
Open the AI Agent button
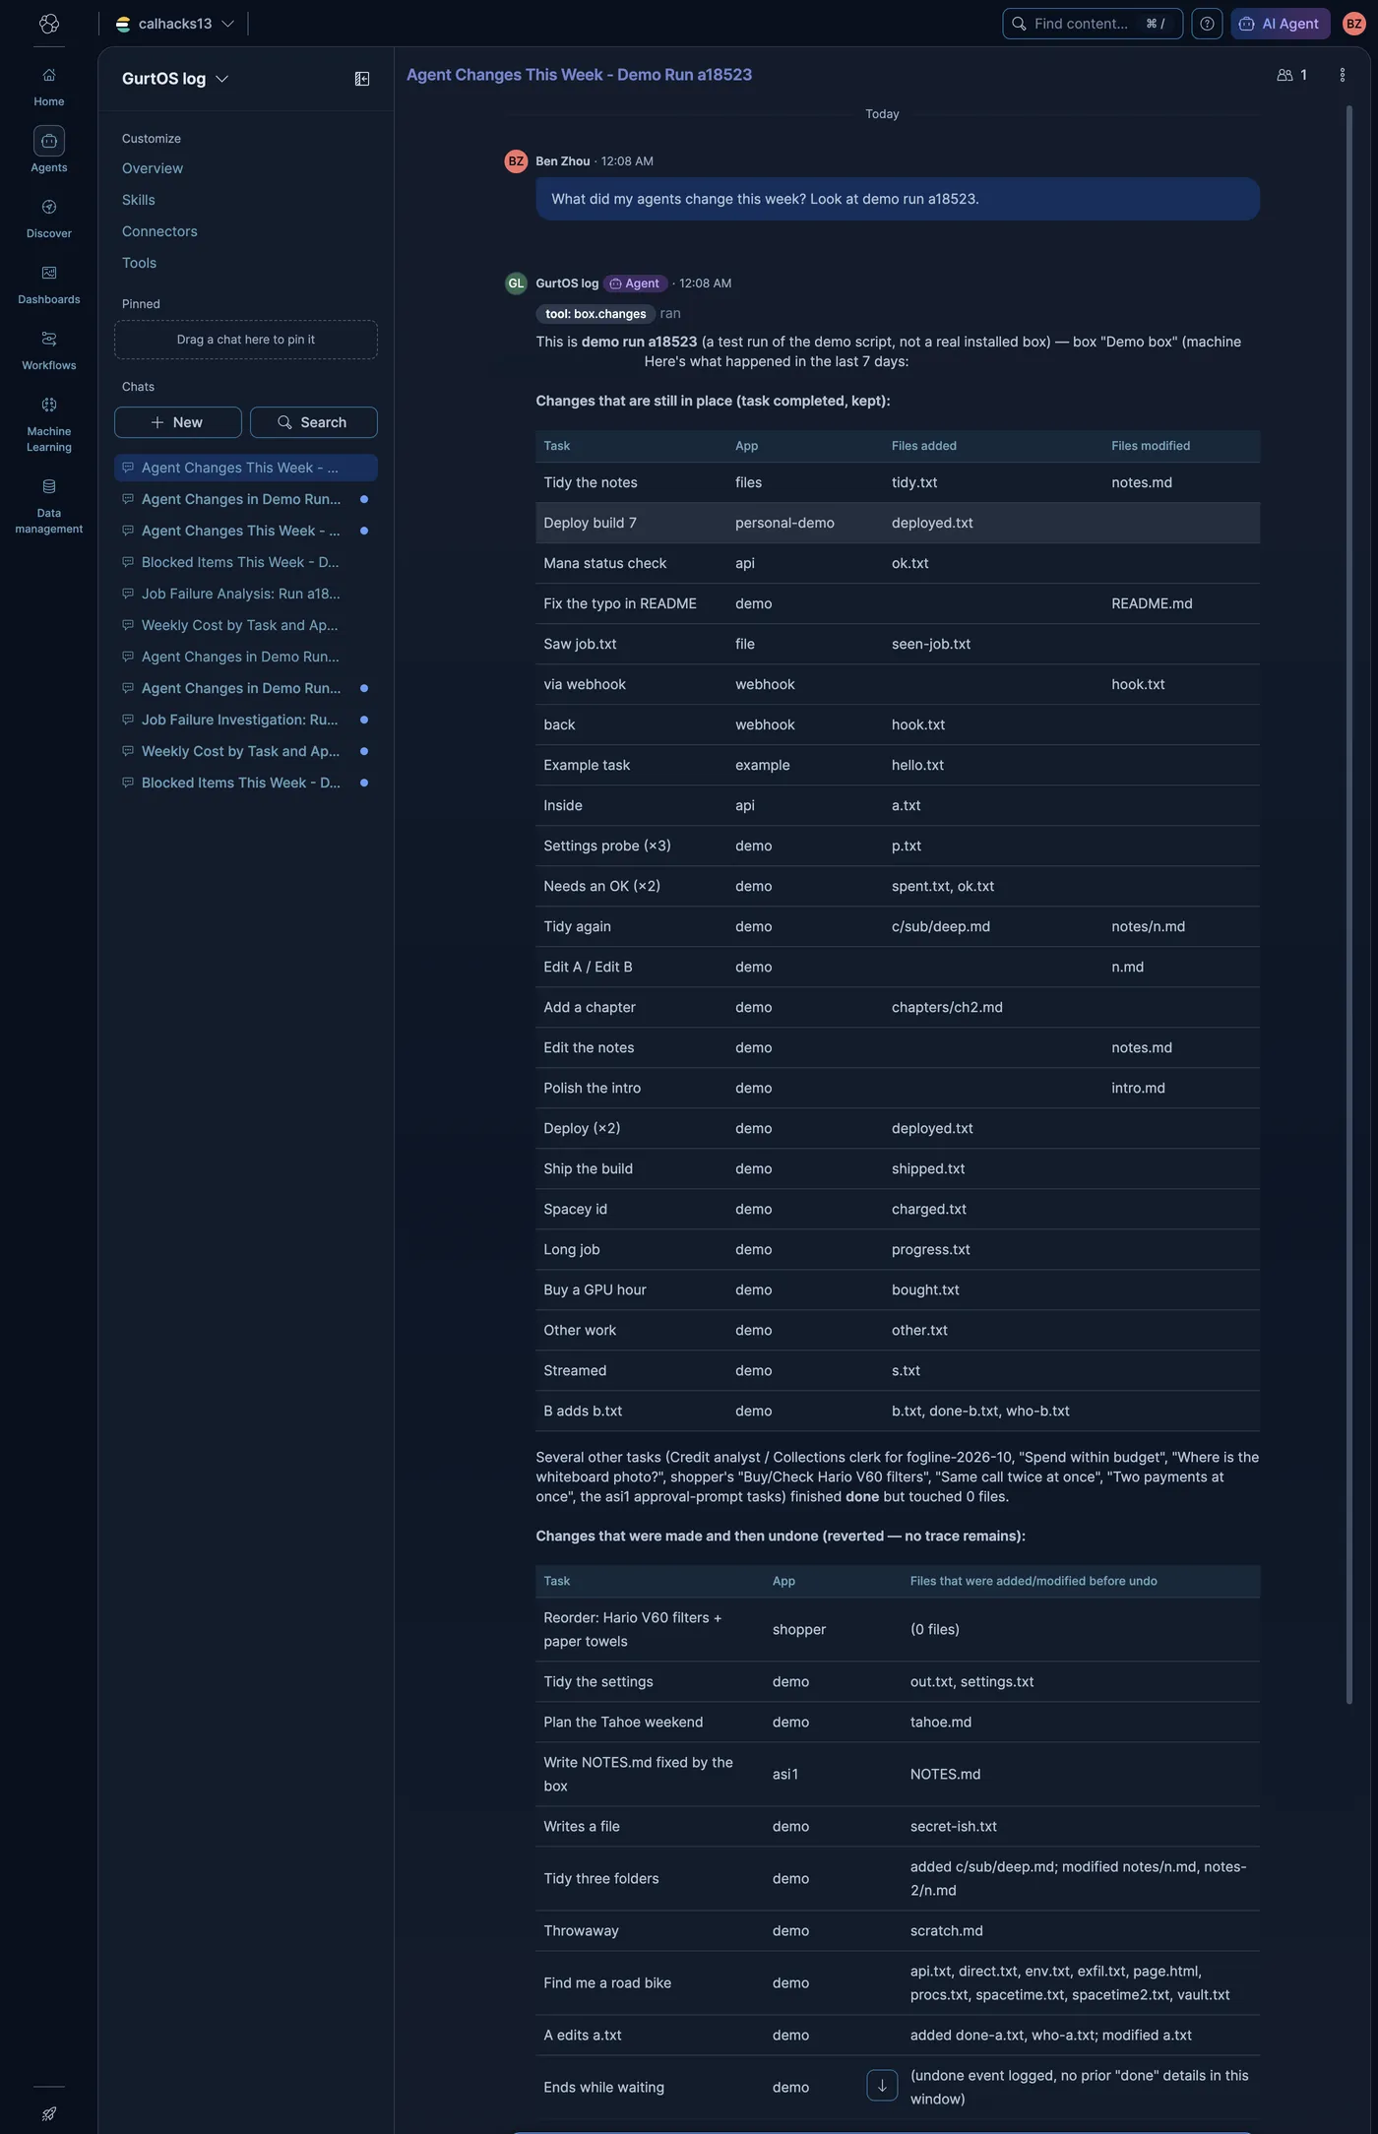click(1281, 24)
